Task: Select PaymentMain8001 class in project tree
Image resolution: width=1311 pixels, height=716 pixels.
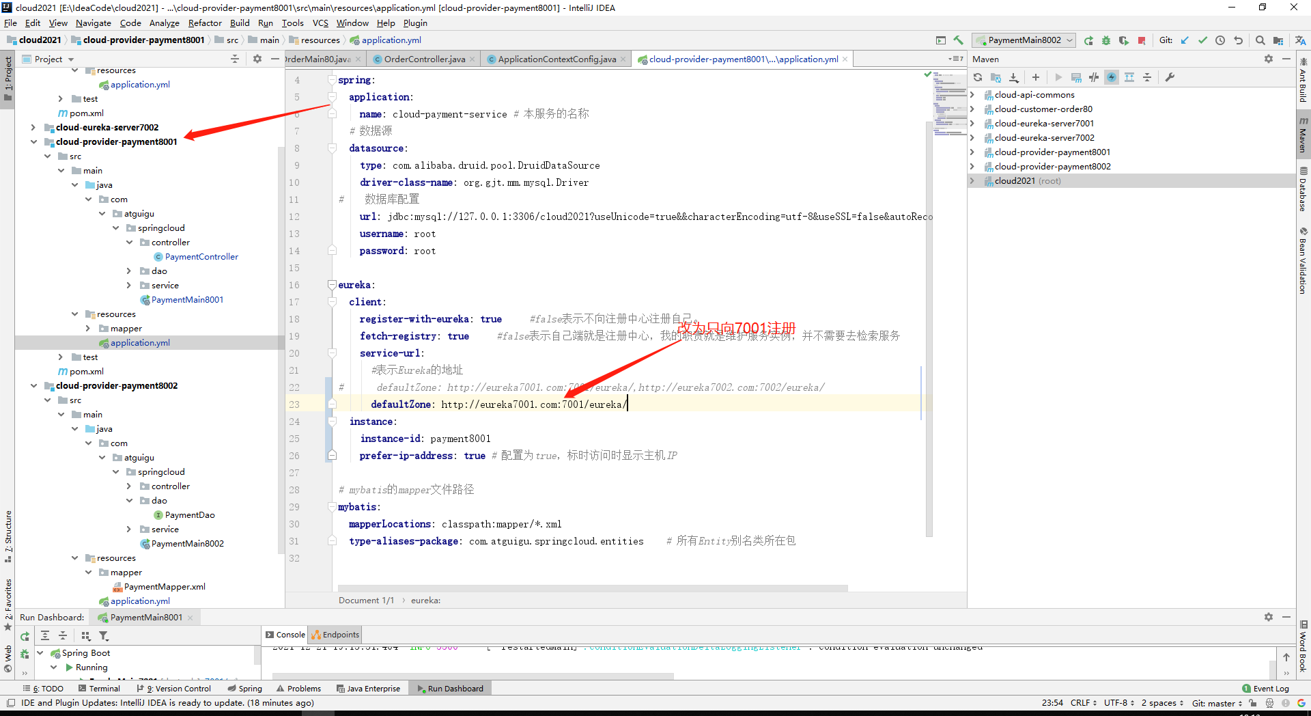Action: click(187, 300)
